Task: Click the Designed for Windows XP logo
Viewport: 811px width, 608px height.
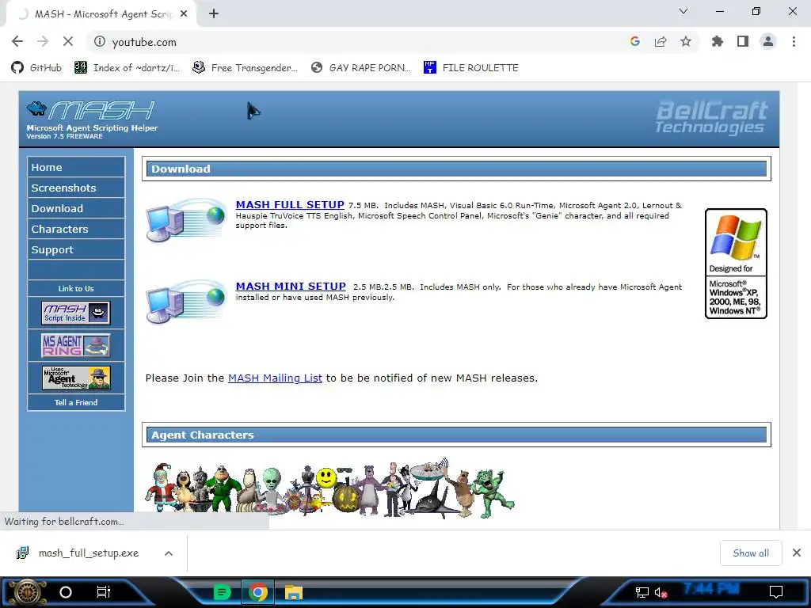Action: (x=736, y=263)
